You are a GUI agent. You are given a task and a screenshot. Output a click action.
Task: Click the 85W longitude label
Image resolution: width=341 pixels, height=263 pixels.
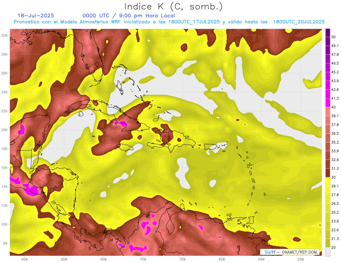pos(64,260)
